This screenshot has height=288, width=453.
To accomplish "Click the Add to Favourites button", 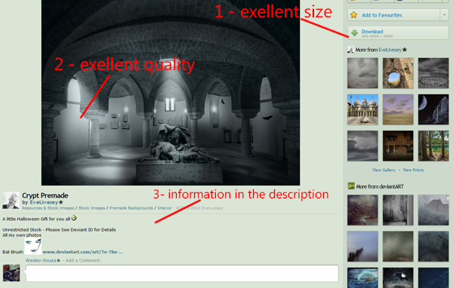I will (x=394, y=15).
